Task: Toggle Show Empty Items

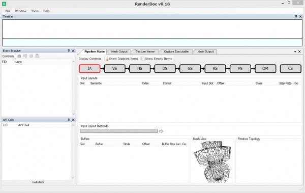Action: pyautogui.click(x=157, y=59)
